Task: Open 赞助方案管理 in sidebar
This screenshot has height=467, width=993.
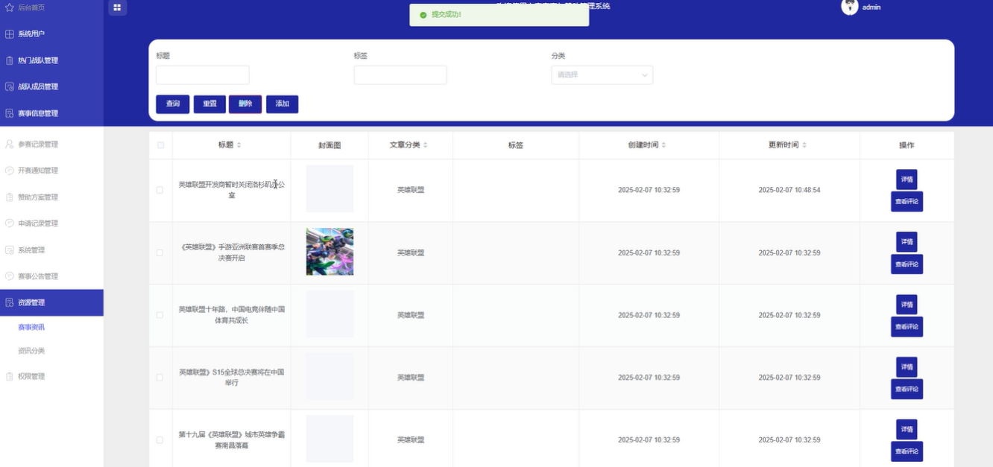Action: point(51,197)
